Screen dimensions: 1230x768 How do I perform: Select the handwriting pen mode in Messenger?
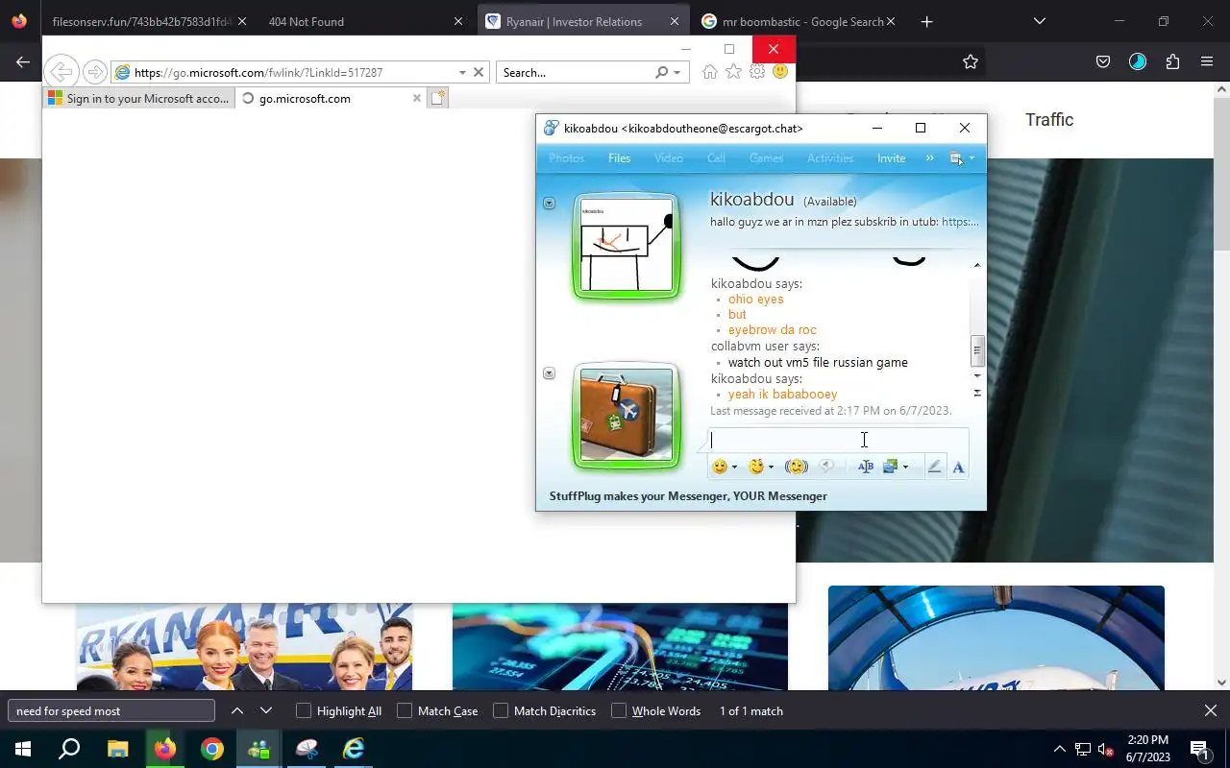(934, 467)
